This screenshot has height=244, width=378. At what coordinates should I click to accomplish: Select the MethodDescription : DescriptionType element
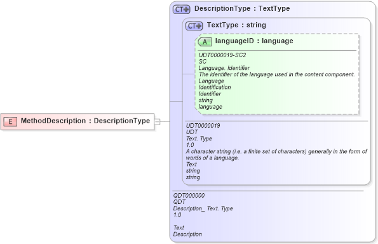tap(78, 121)
